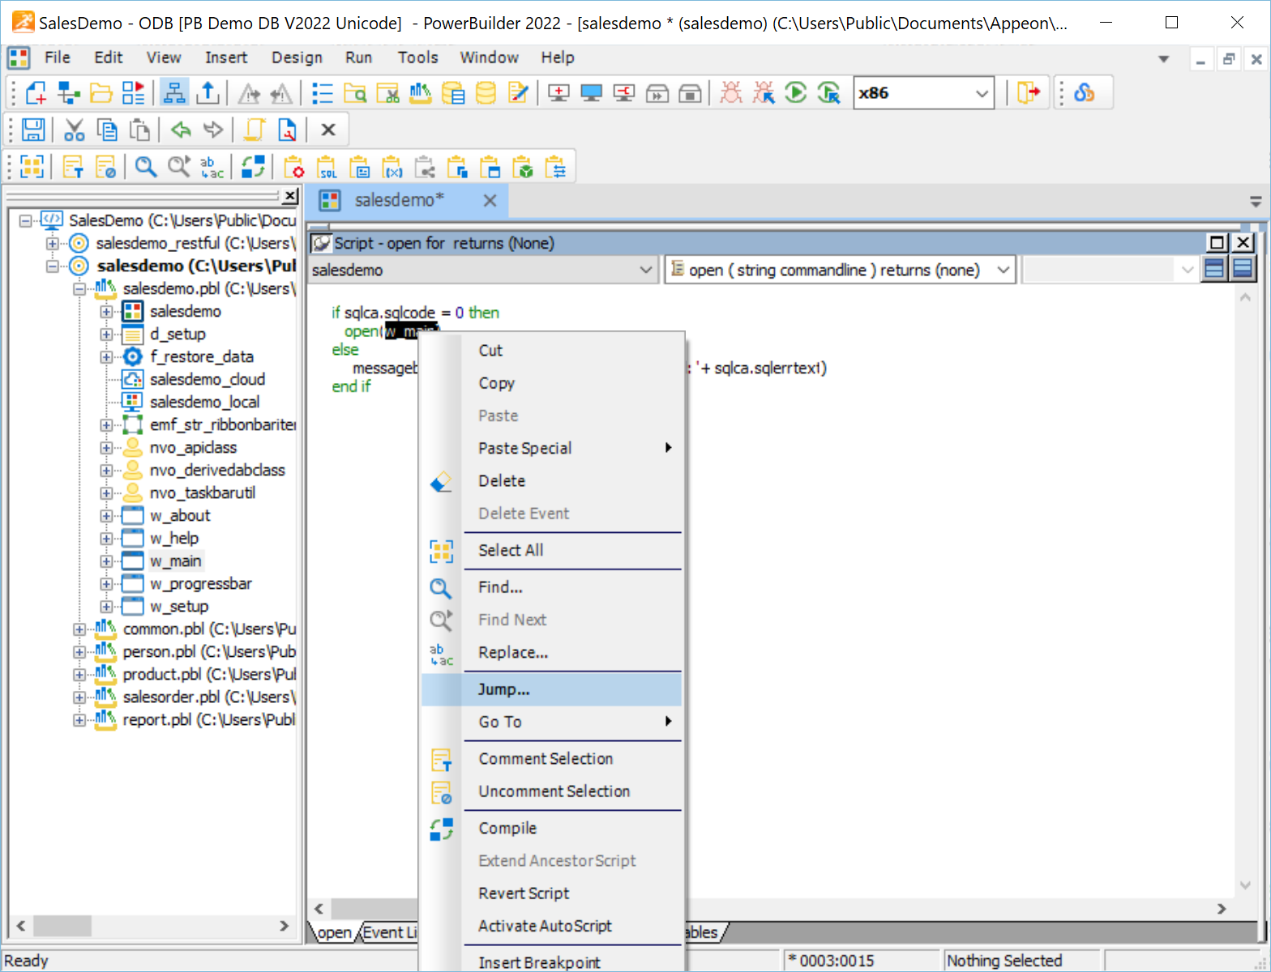
Task: Click the Compile toolbar icon
Action: pyautogui.click(x=253, y=167)
